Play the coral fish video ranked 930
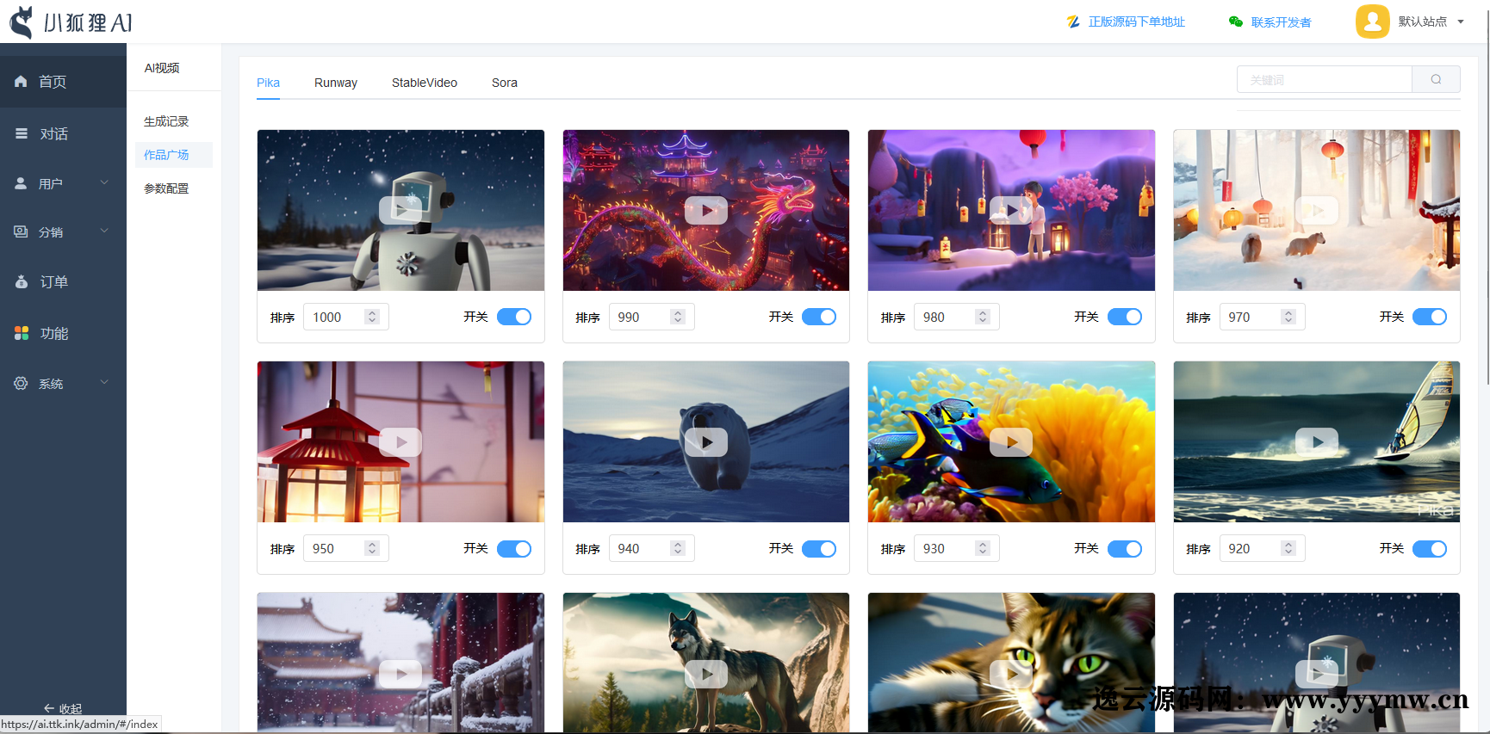Viewport: 1490px width, 734px height. 1011,441
